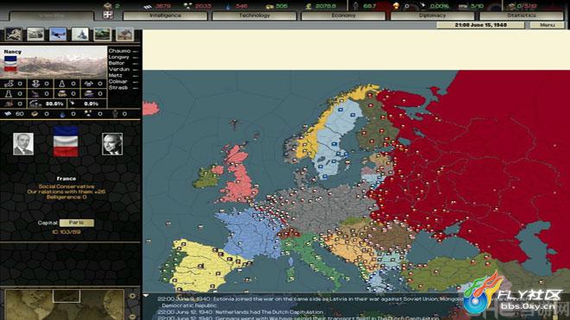
Task: Click the world minimap thumbnail
Action: [65, 305]
